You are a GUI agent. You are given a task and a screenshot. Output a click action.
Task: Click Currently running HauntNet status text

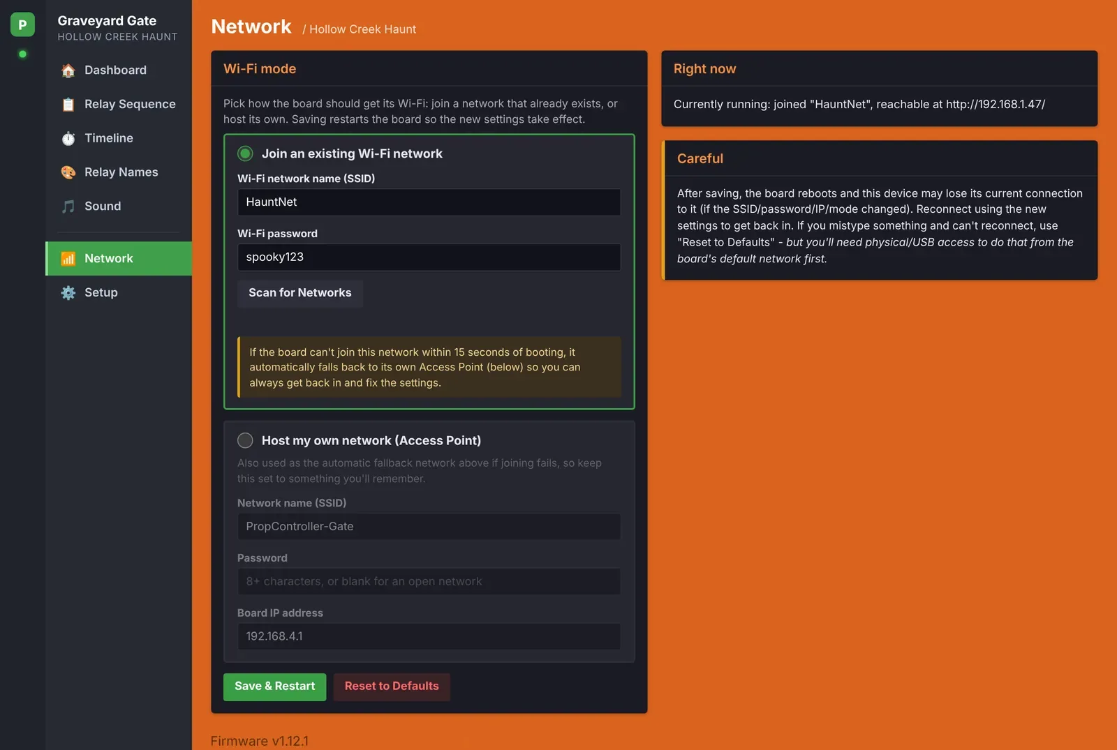tap(859, 105)
